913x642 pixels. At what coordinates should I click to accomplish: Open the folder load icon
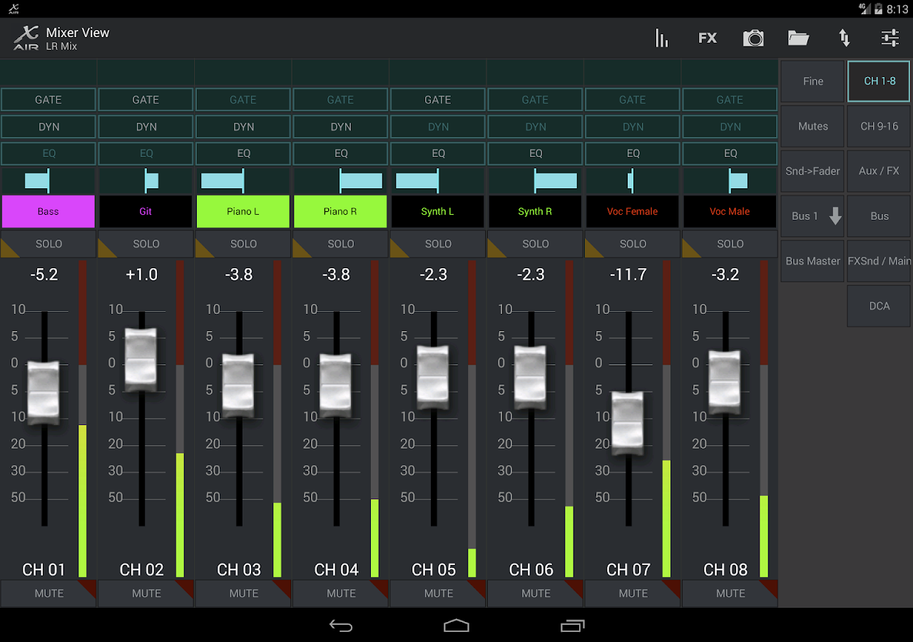pos(798,38)
